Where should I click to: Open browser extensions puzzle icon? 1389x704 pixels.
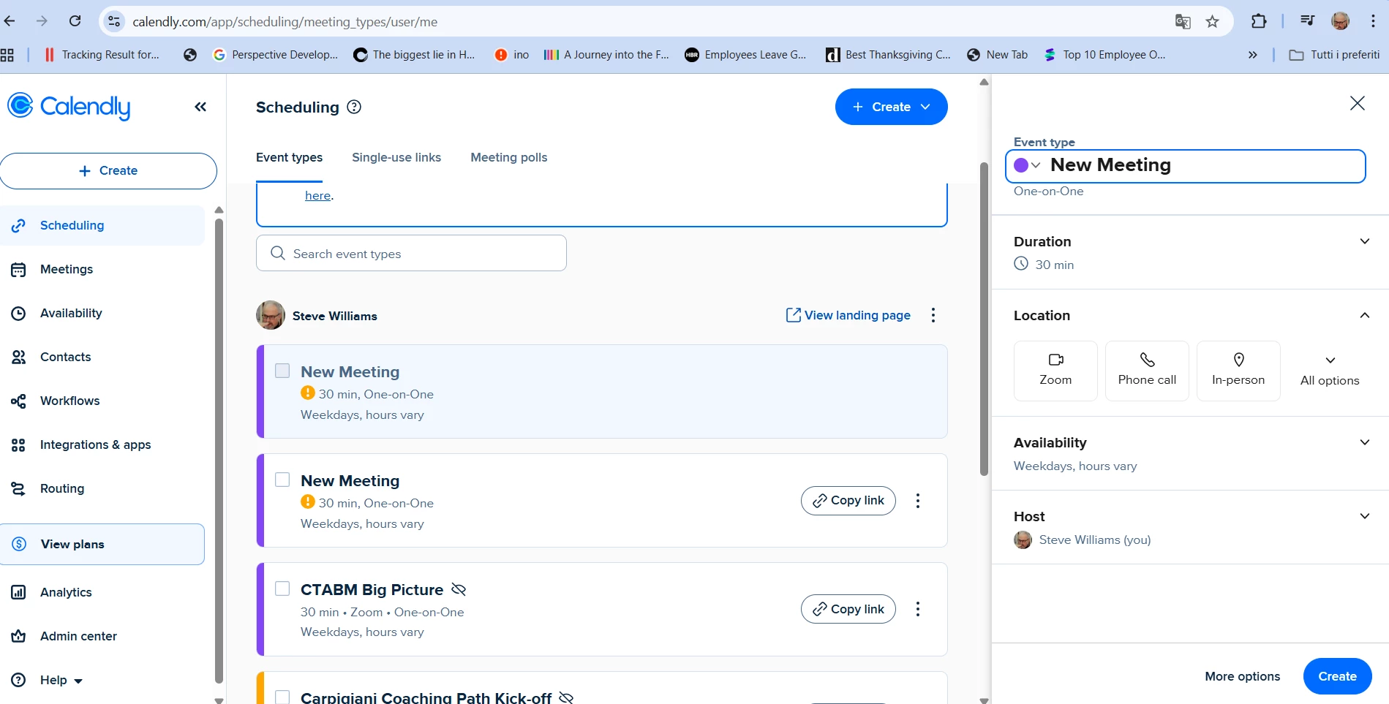pos(1258,21)
